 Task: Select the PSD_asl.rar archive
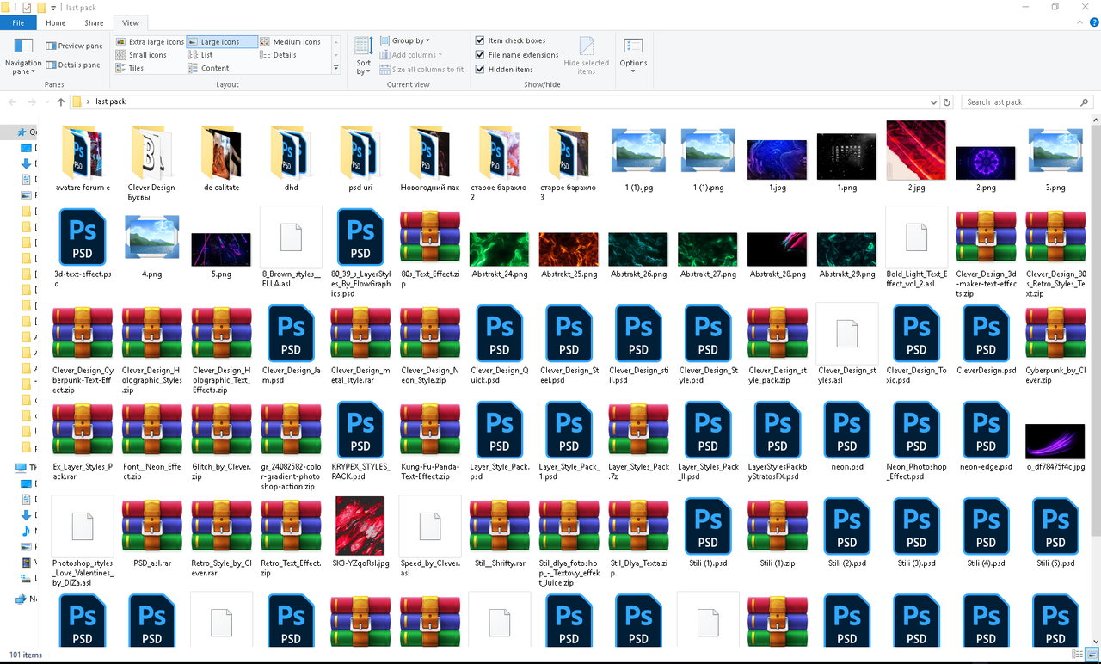click(x=152, y=533)
